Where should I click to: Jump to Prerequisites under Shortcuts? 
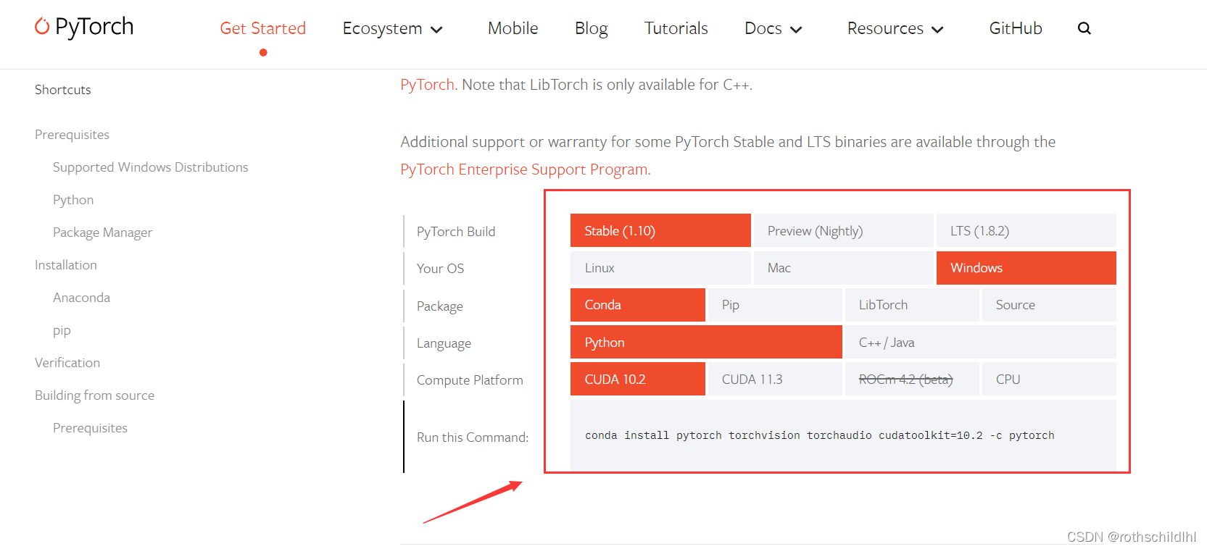coord(72,135)
